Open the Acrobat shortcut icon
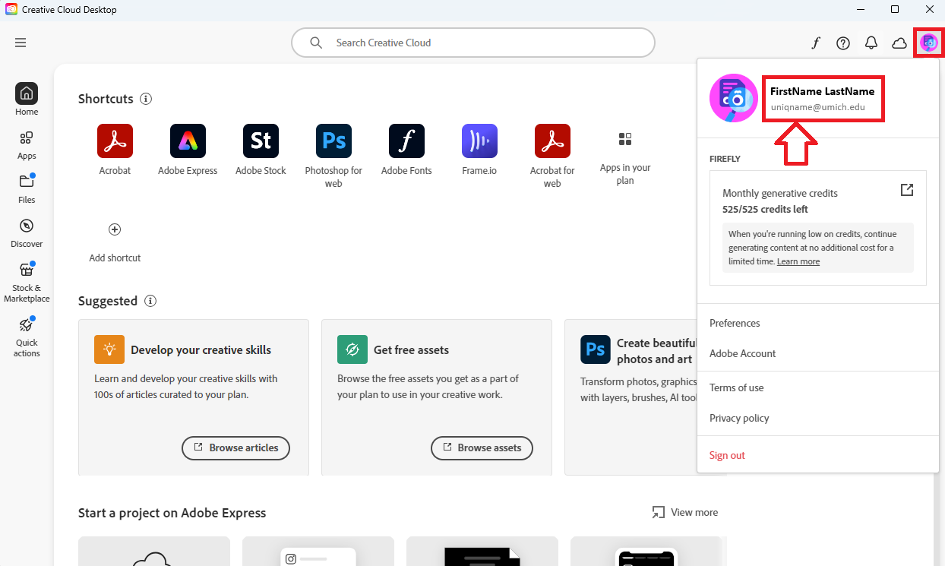The image size is (945, 566). pos(115,141)
